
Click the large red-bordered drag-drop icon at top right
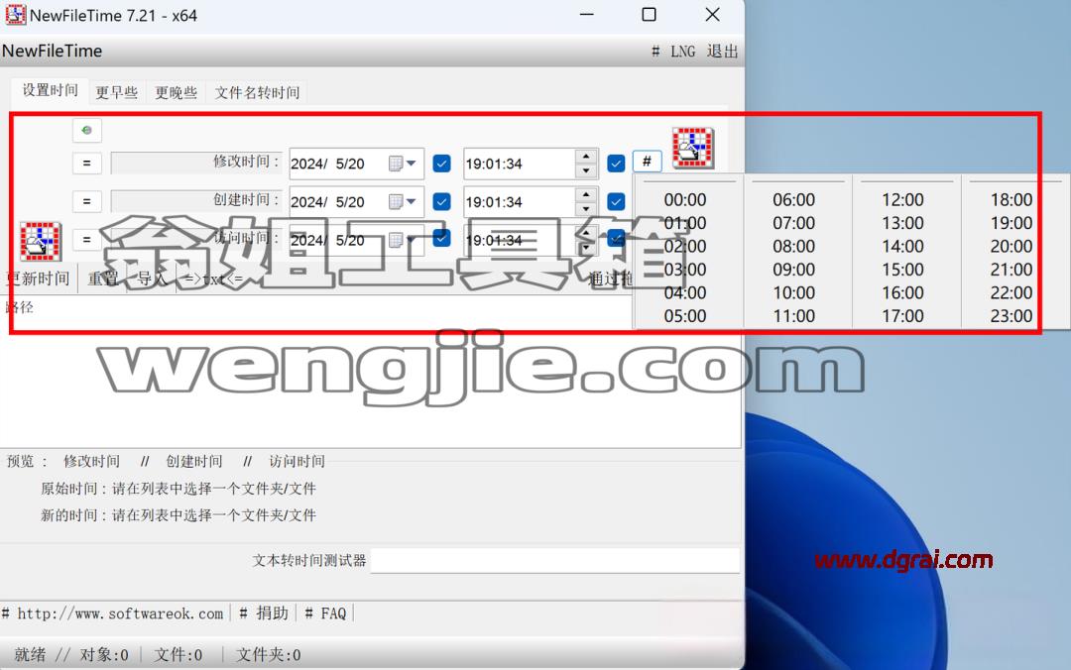point(693,148)
